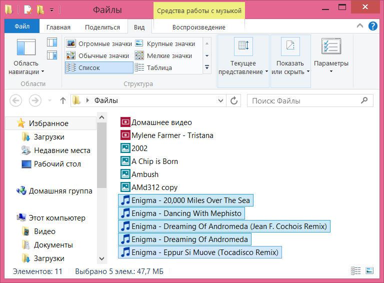The image size is (384, 283).
Task: Collapse the ribbon with the chevron
Action: tap(360, 25)
